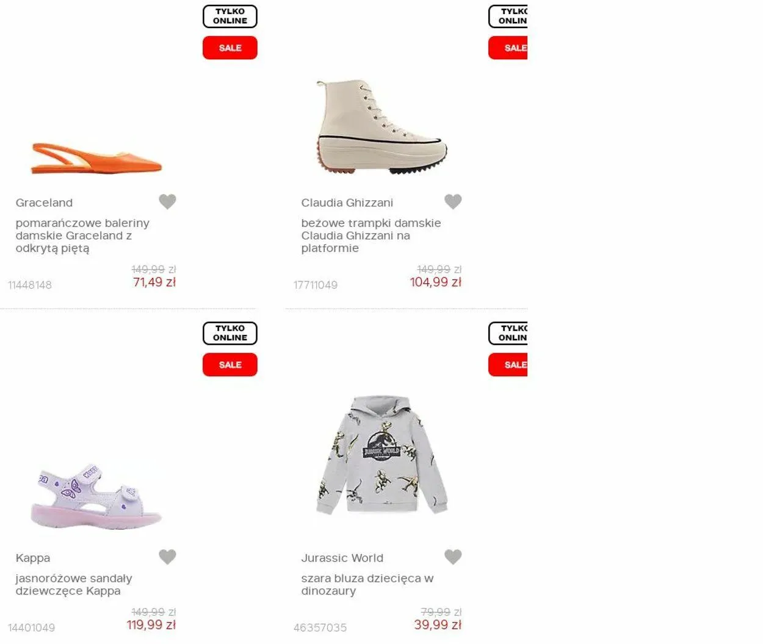763x644 pixels.
Task: Click the Jurassic World brand name
Action: coord(342,558)
